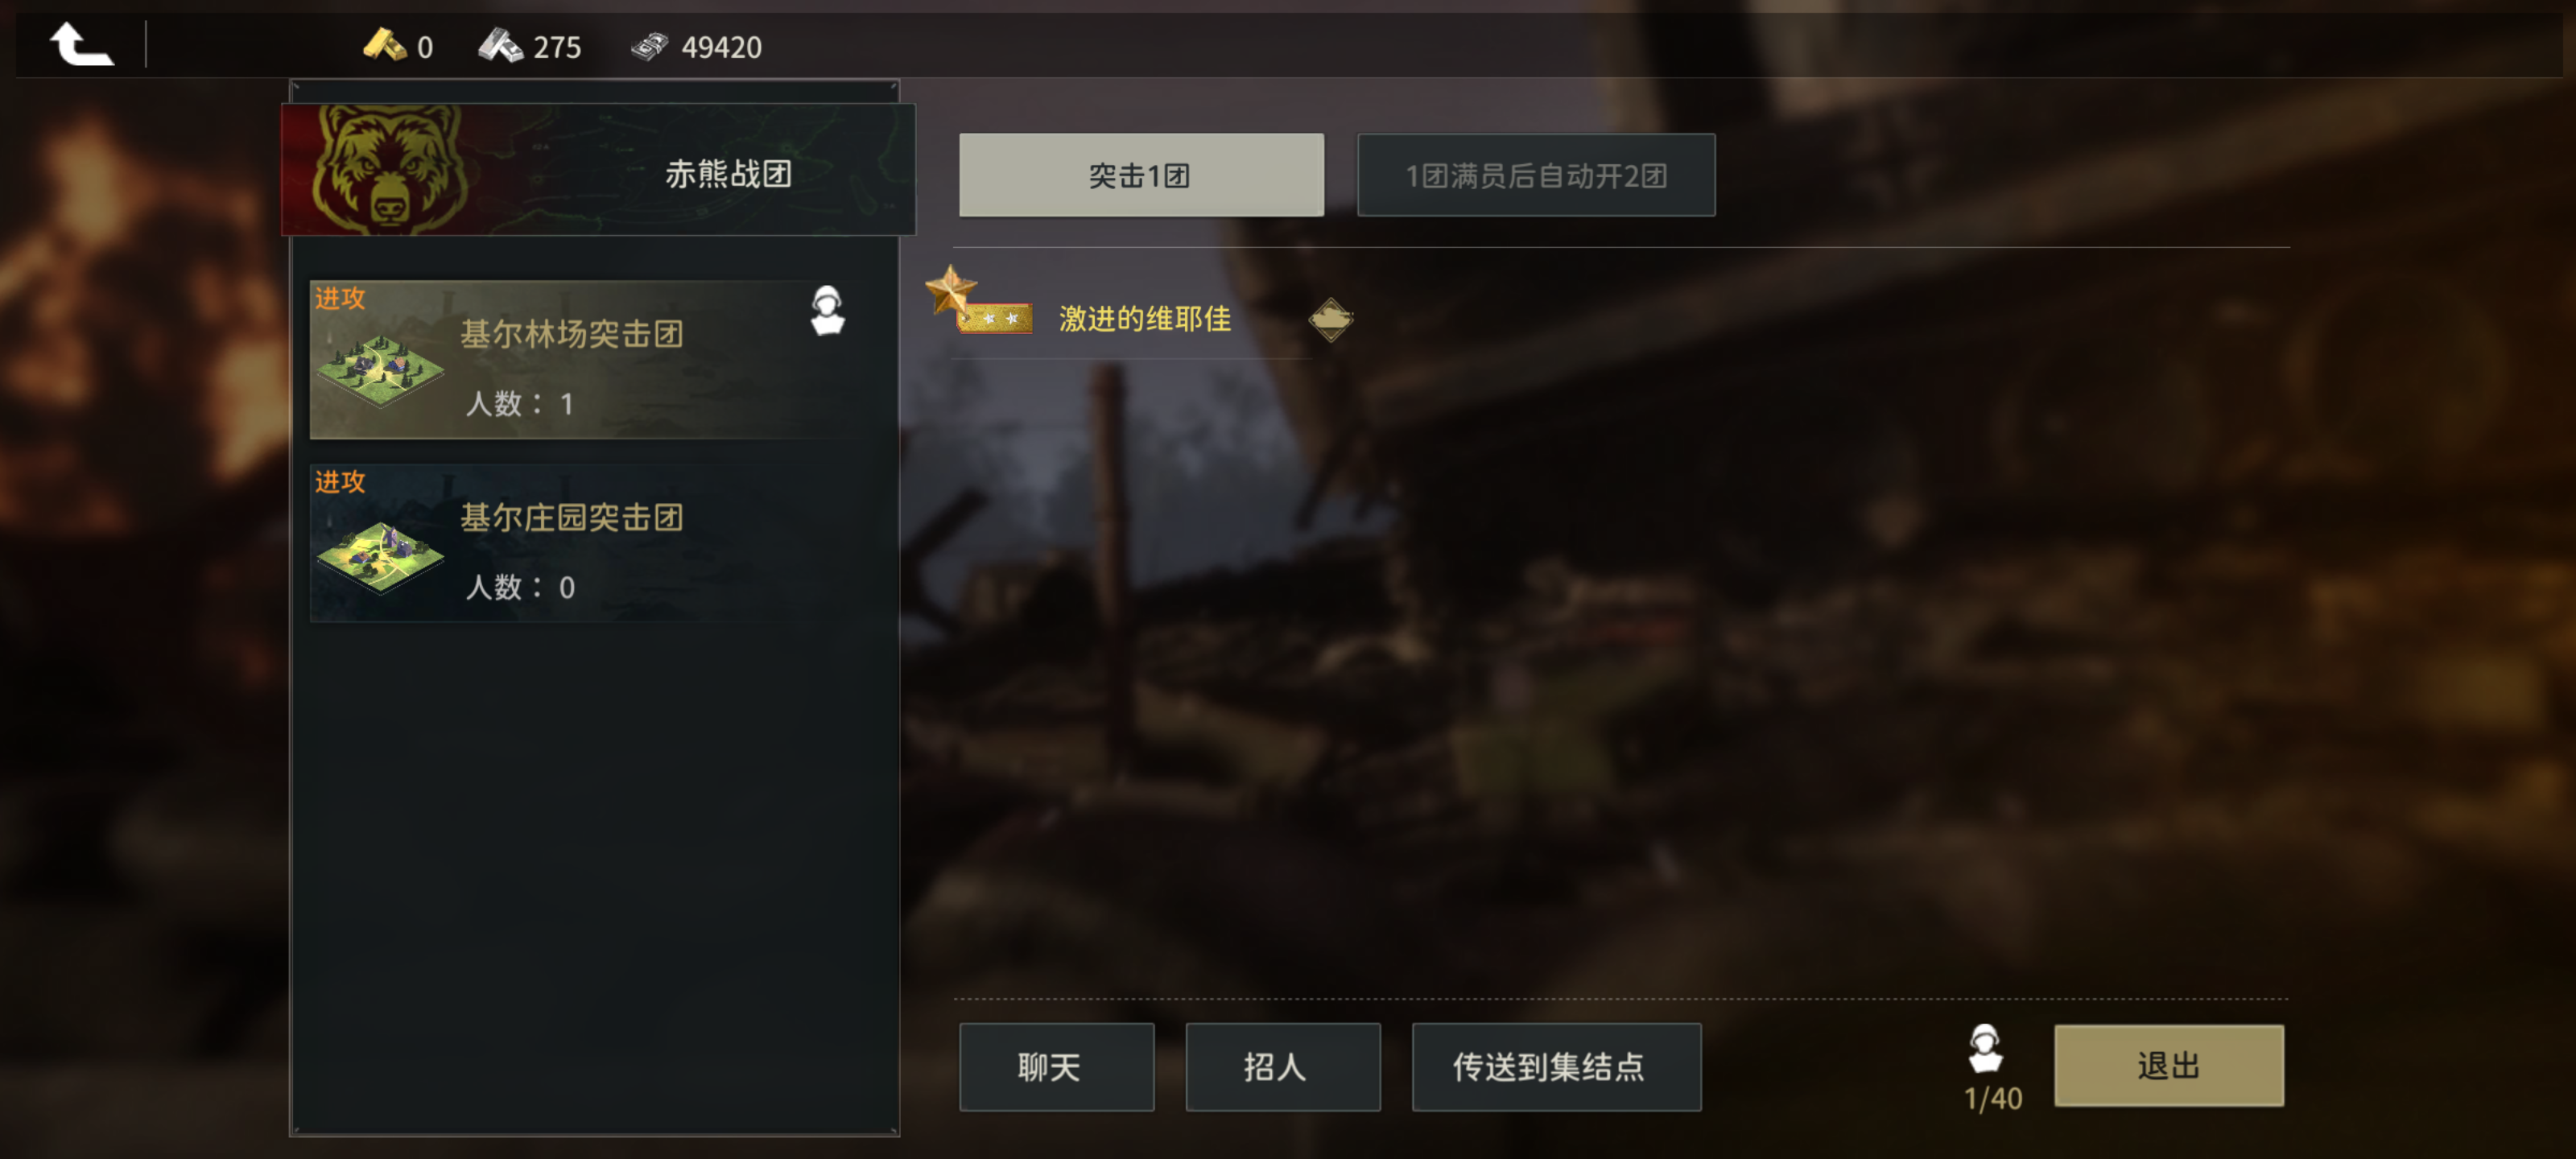2576x1159 pixels.
Task: Click the 招人 recruit button
Action: click(x=1282, y=1066)
